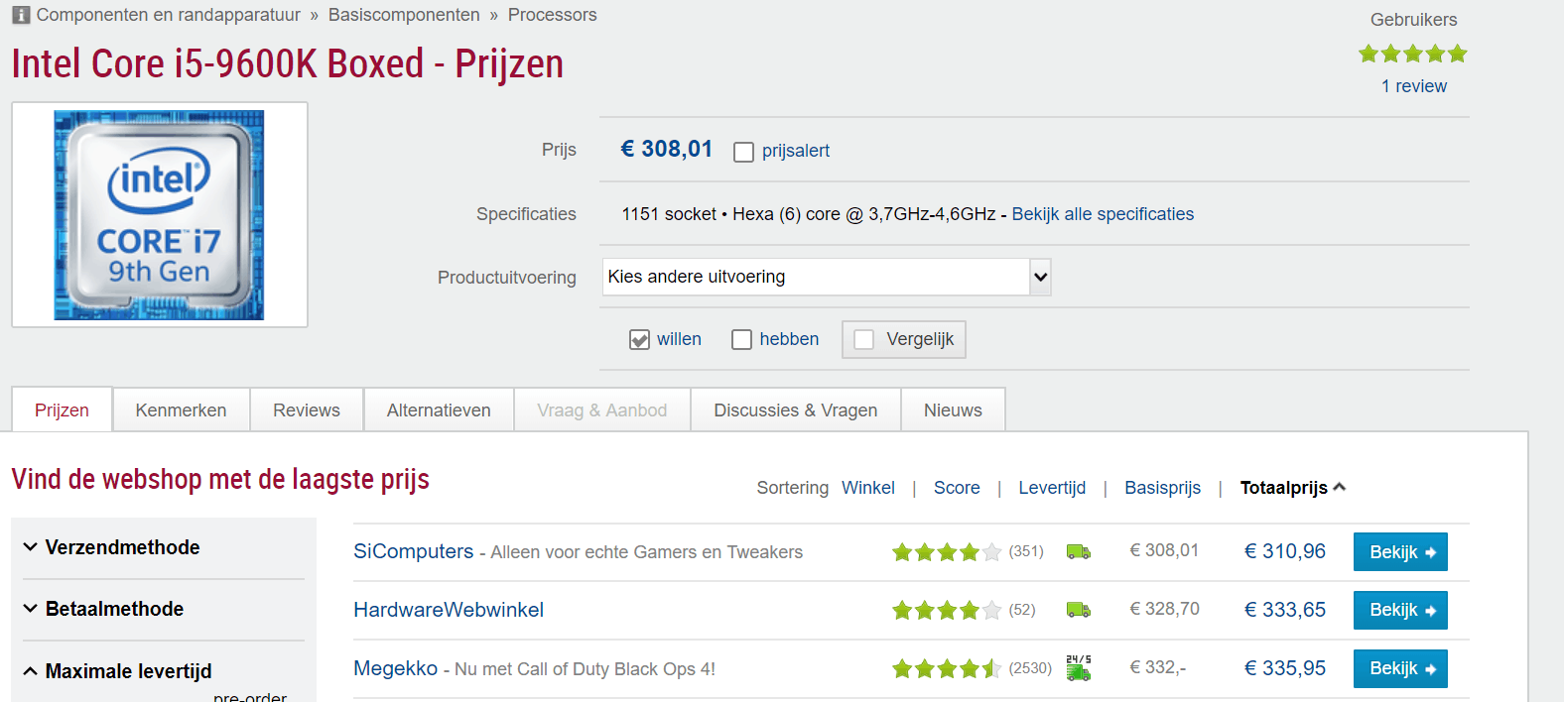Click base price € 328,70
Screen dimensions: 1564x702
click(x=1164, y=609)
